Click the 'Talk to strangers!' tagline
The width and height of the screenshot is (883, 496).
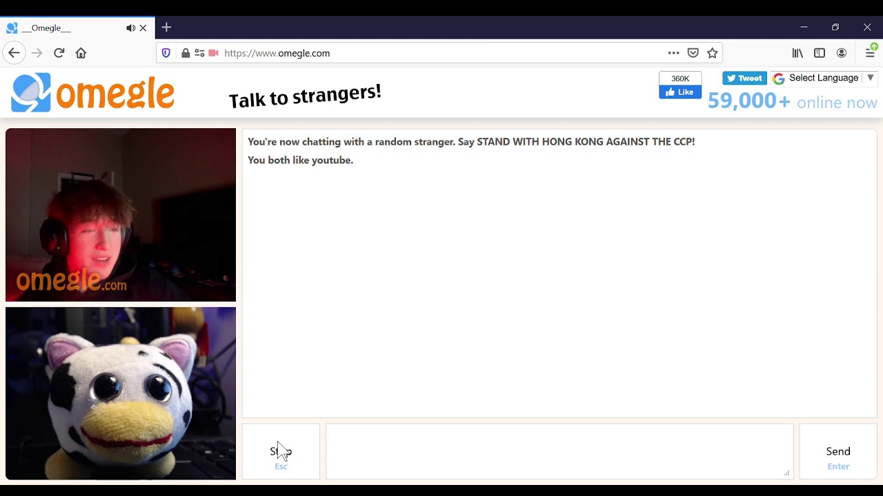point(305,96)
